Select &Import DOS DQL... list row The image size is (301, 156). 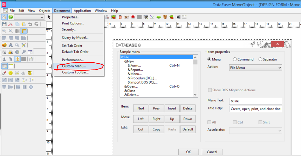pos(156,83)
